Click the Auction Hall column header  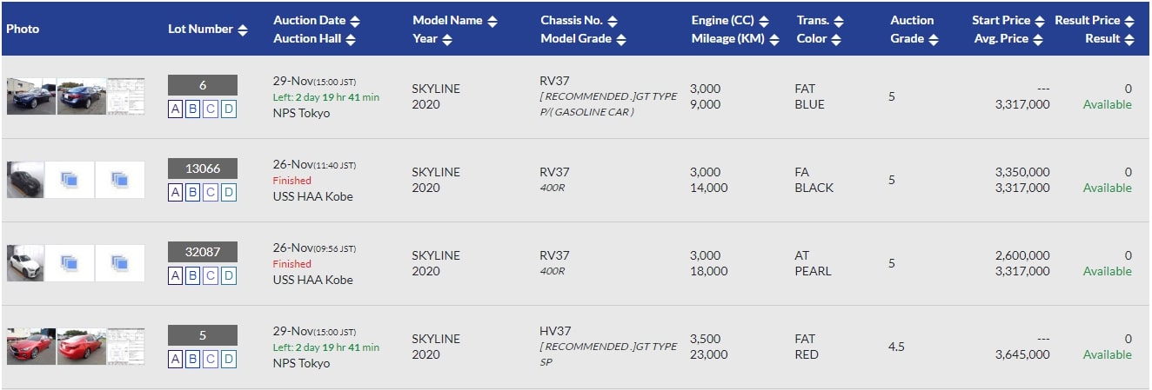308,38
